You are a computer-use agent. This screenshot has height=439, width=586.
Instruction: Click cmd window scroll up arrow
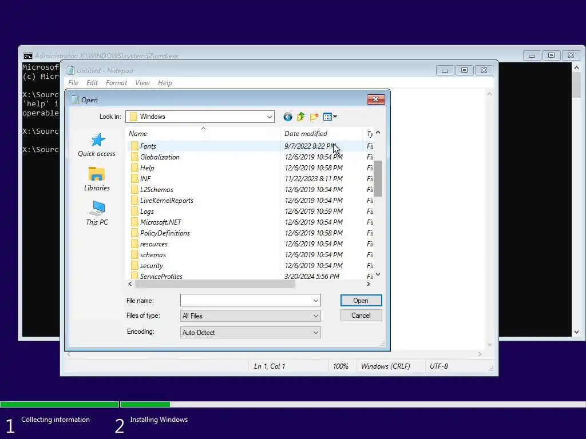point(576,67)
